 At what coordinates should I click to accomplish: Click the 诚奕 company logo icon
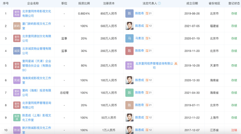tap(17, 51)
